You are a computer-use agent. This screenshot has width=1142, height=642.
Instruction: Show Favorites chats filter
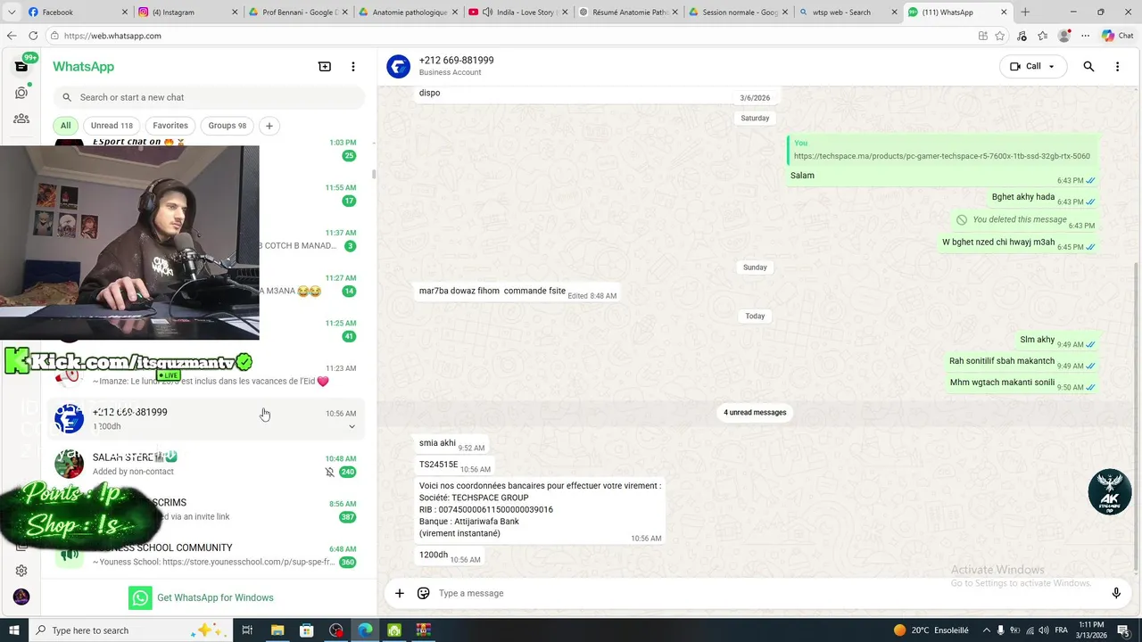click(170, 126)
